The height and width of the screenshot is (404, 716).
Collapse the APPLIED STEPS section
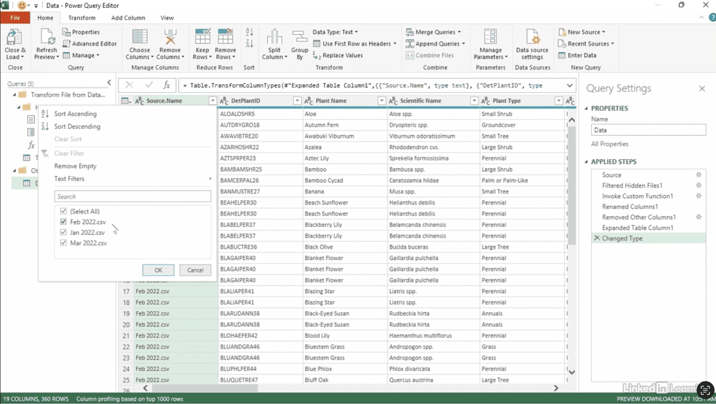click(x=586, y=162)
